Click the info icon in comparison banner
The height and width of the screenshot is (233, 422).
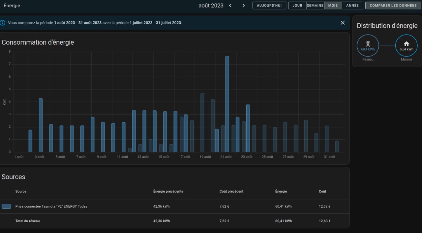click(3, 23)
